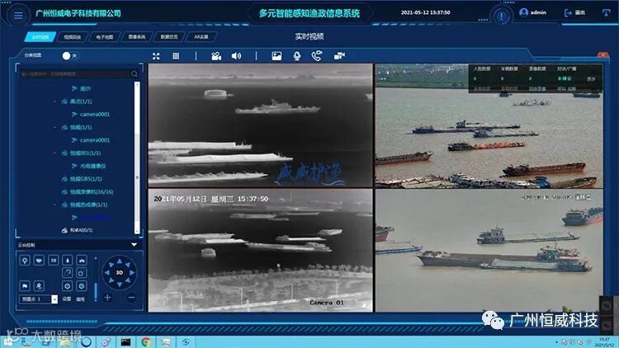This screenshot has width=619, height=348.
Task: Toggle the 分类视图 switch
Action: point(70,55)
